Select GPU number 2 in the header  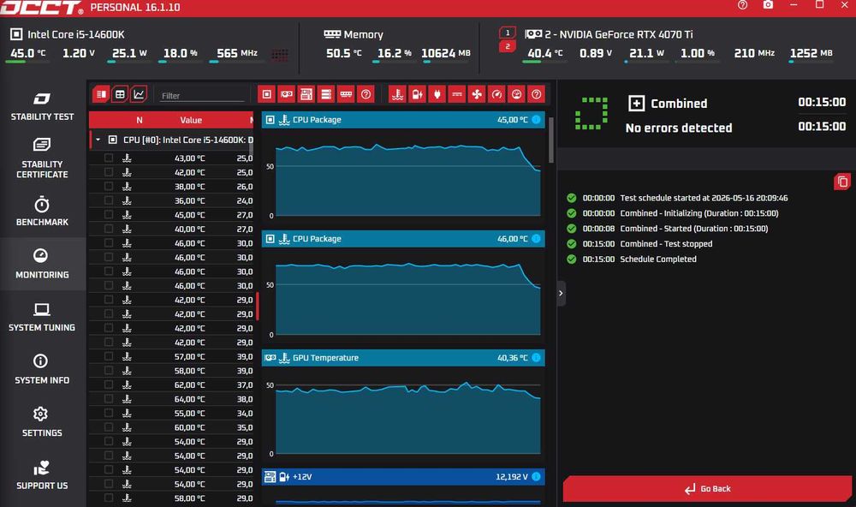click(507, 46)
